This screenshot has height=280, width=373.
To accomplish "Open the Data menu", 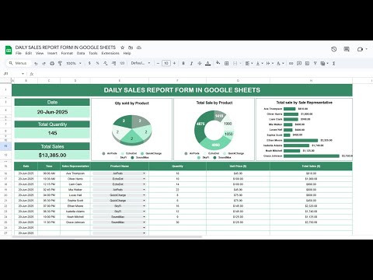I will coord(81,53).
